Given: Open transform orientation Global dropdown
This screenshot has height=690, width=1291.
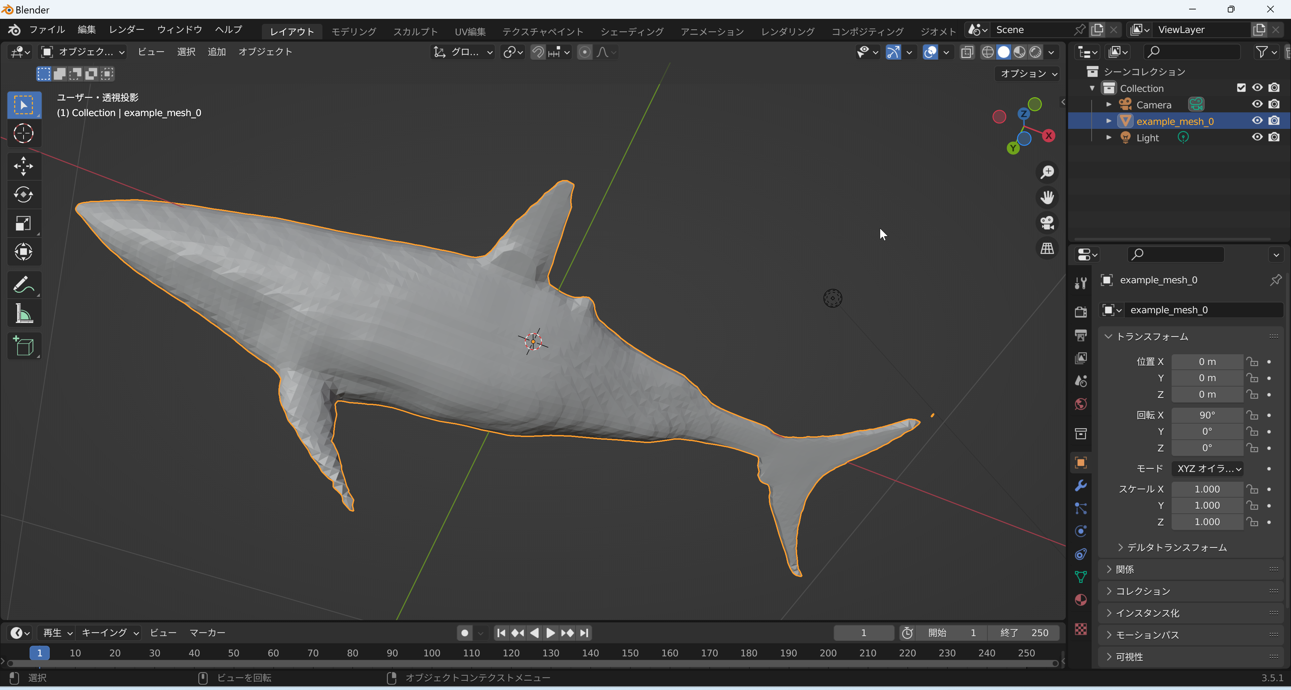Looking at the screenshot, I should click(463, 52).
